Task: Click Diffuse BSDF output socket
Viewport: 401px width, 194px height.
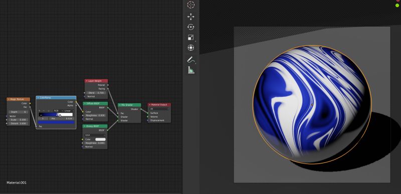Action: (108, 108)
